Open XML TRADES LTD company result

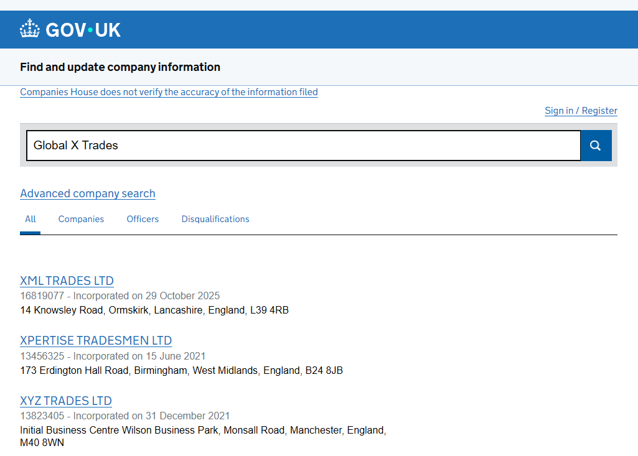pos(67,281)
